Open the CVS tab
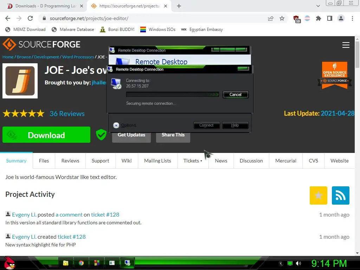 313,161
